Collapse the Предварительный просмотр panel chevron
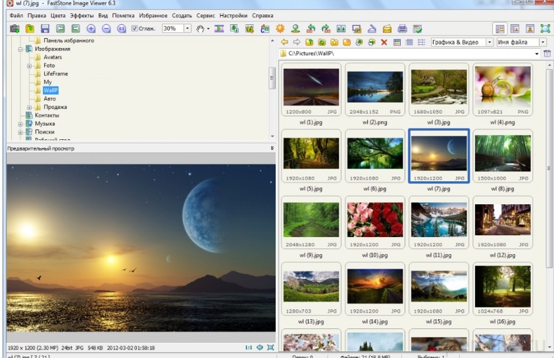Screen dimensions: 554x358 pos(272,148)
